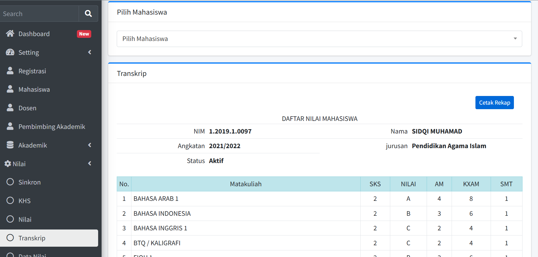Click the Nilai gears icon
The height and width of the screenshot is (257, 538).
point(8,164)
